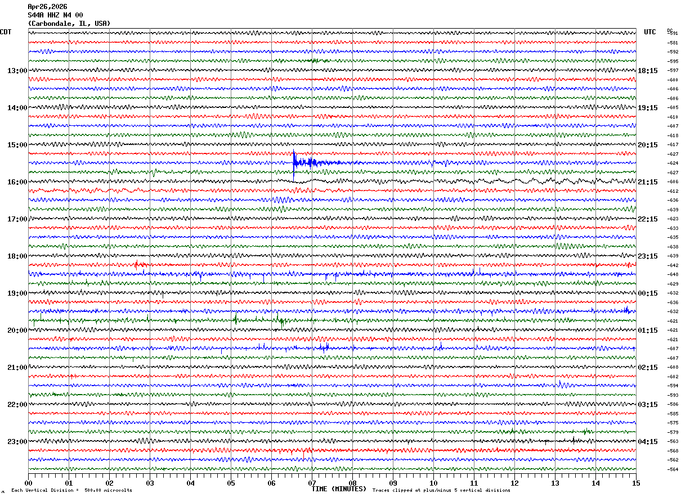Image resolution: width=681 pixels, height=498 pixels.
Task: Select the 23:00 CDT row label
Action: tap(17, 442)
